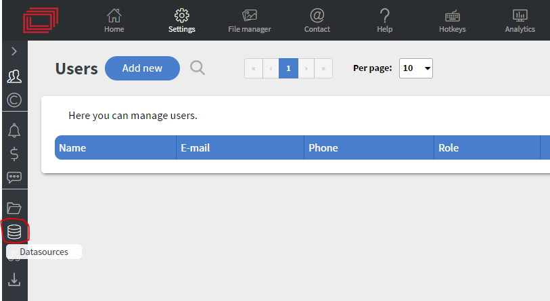Click the Add new user button
This screenshot has width=550, height=301.
pyautogui.click(x=143, y=68)
